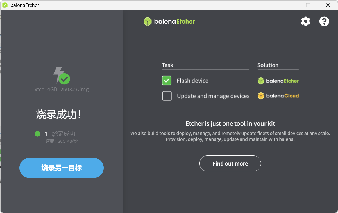Click the 速度: 20.9 MB/秒 text
Image resolution: width=338 pixels, height=213 pixels.
tap(62, 141)
